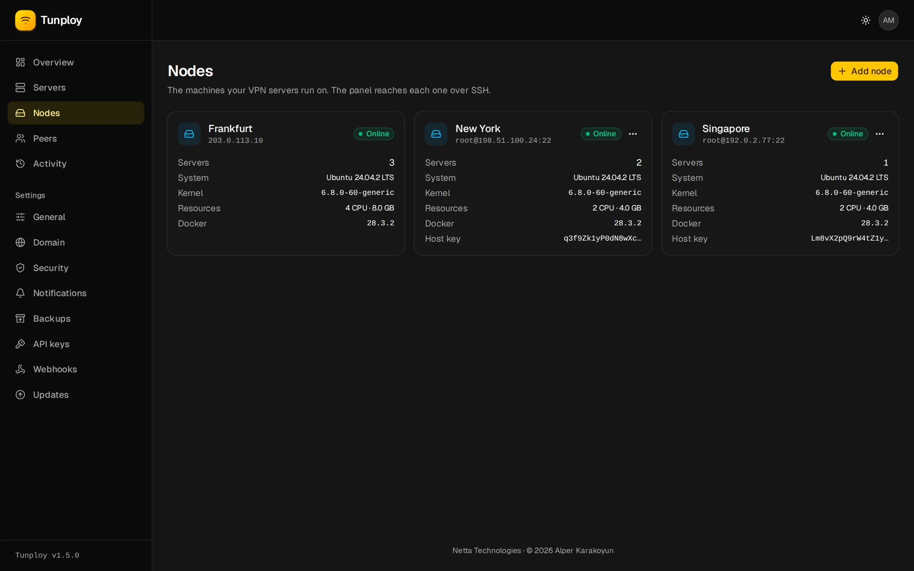Open Security settings
Screen dimensions: 914x571
tap(76, 268)
